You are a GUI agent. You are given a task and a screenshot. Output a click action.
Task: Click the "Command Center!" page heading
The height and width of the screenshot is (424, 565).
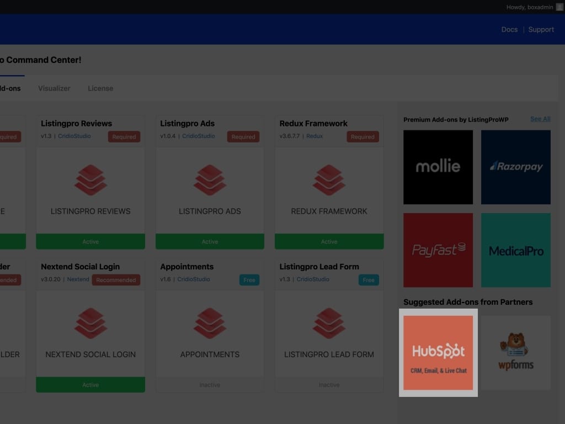(x=44, y=60)
